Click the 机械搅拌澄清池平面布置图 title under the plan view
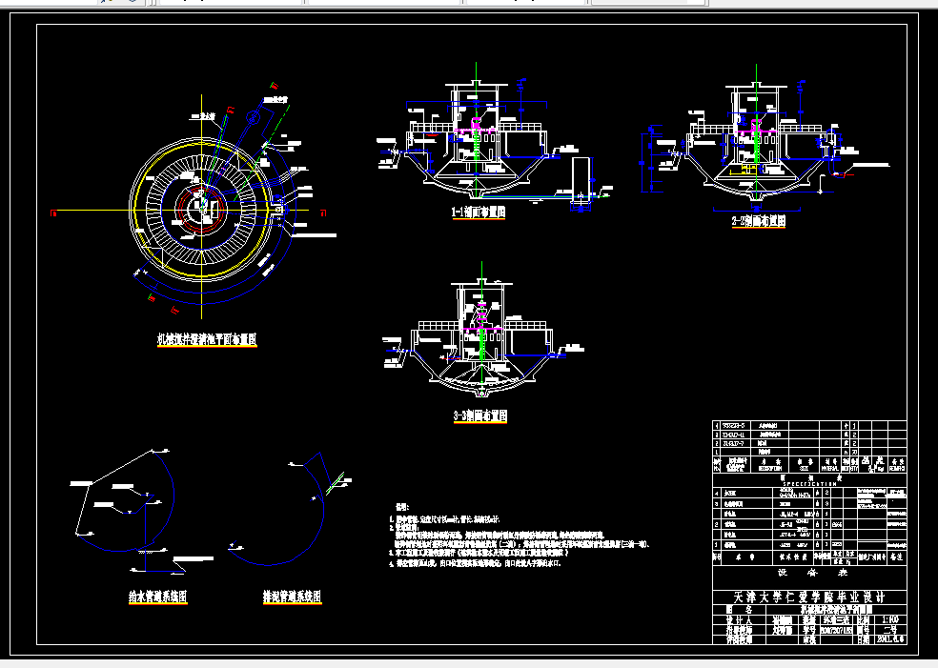The image size is (938, 668). (x=207, y=339)
